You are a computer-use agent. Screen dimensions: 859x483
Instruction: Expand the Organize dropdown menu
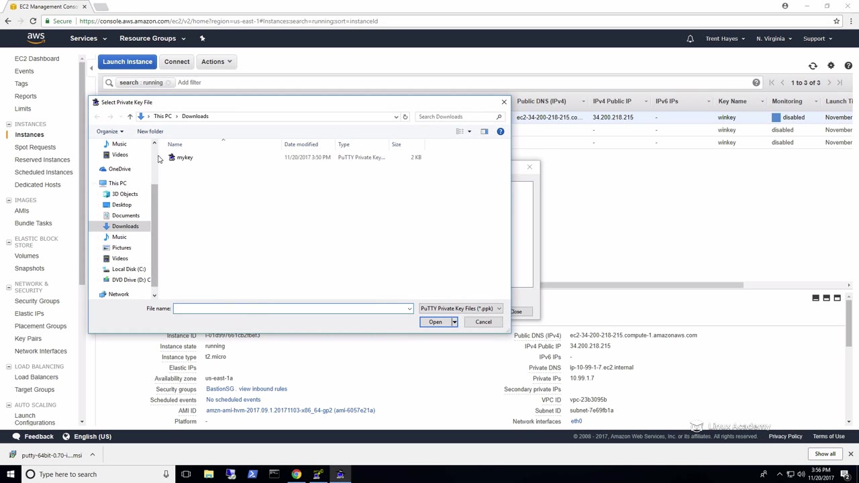(x=110, y=131)
